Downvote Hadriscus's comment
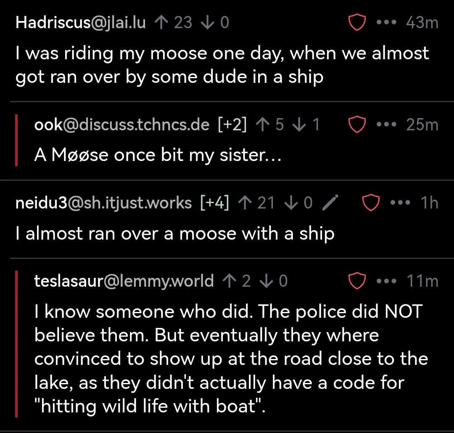This screenshot has height=433, width=454. (x=208, y=22)
